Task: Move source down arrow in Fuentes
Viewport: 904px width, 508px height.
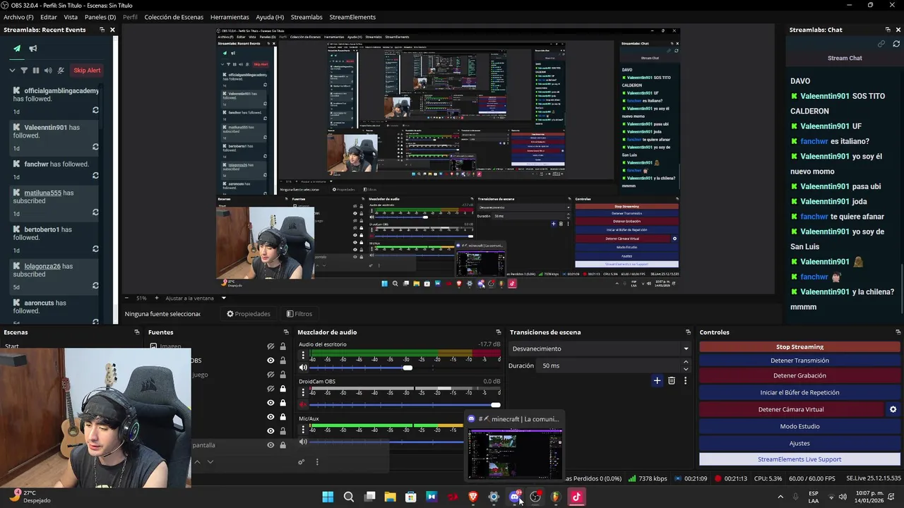Action: tap(210, 462)
